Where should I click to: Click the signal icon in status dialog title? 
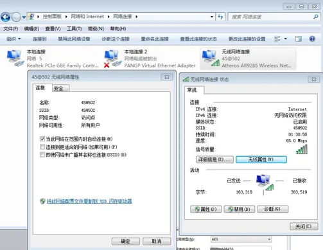point(186,79)
